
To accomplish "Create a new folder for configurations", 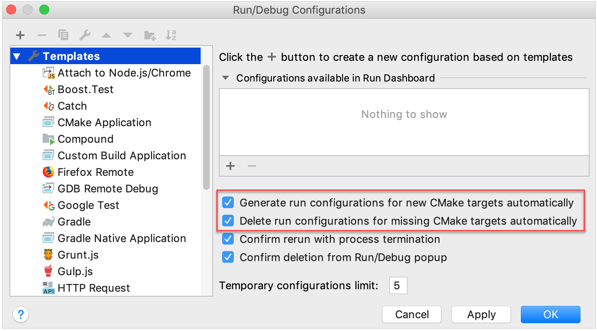I will click(x=149, y=35).
